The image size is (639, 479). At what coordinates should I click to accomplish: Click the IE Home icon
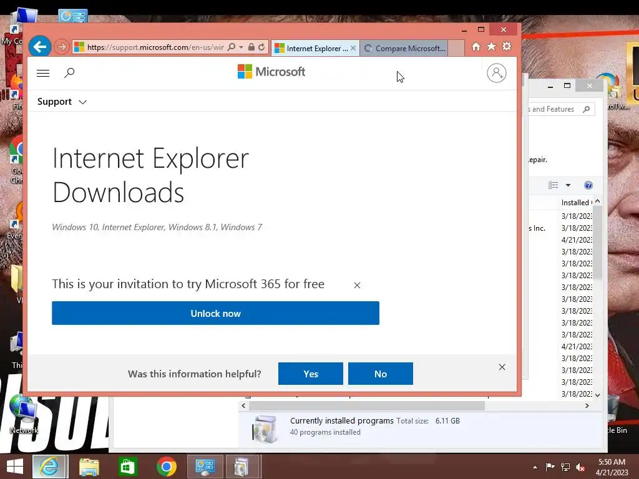pyautogui.click(x=476, y=47)
